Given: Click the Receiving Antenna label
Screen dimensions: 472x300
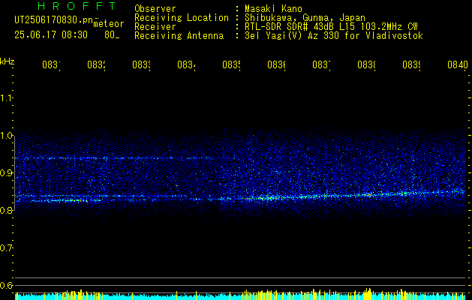Looking at the screenshot, I should point(179,36).
